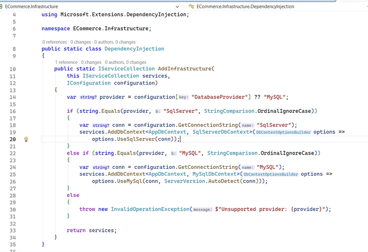The height and width of the screenshot is (252, 368).
Task: Click '0 authors, 0 changes' above AddInfrastructure method
Action: tap(125, 62)
